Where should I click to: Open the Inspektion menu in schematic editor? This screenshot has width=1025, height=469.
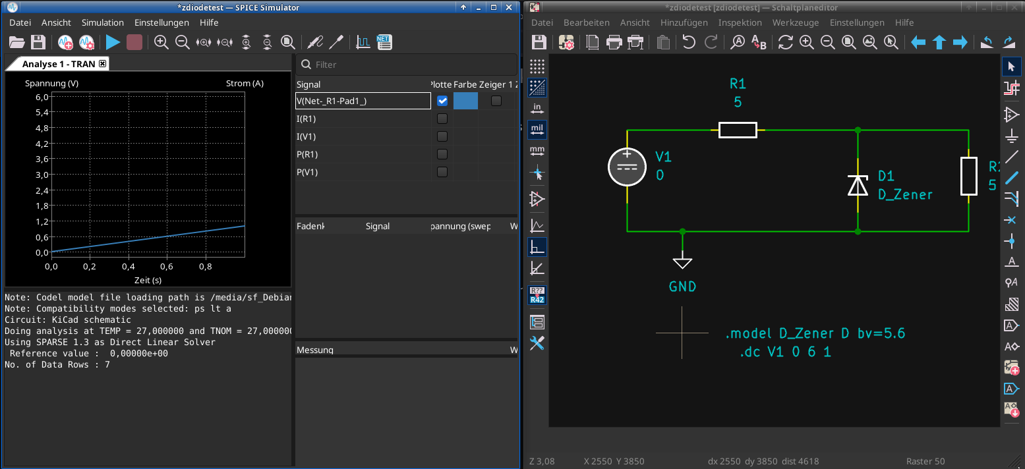point(740,22)
